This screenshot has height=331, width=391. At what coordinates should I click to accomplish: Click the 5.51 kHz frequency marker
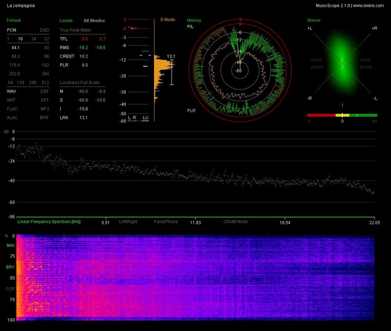tap(106, 222)
